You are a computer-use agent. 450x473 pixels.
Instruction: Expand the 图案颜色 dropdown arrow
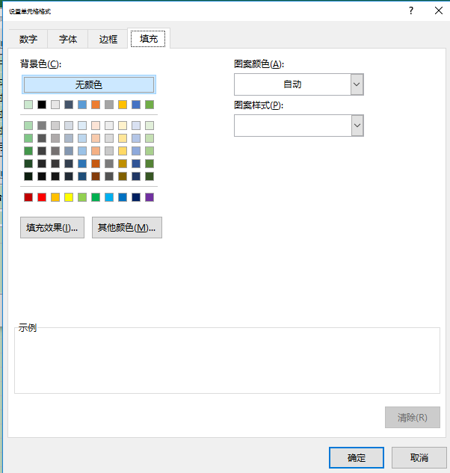[357, 84]
